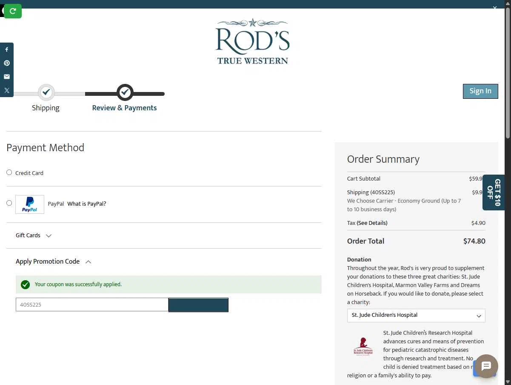Select the PayPal payment radio button

pyautogui.click(x=9, y=203)
